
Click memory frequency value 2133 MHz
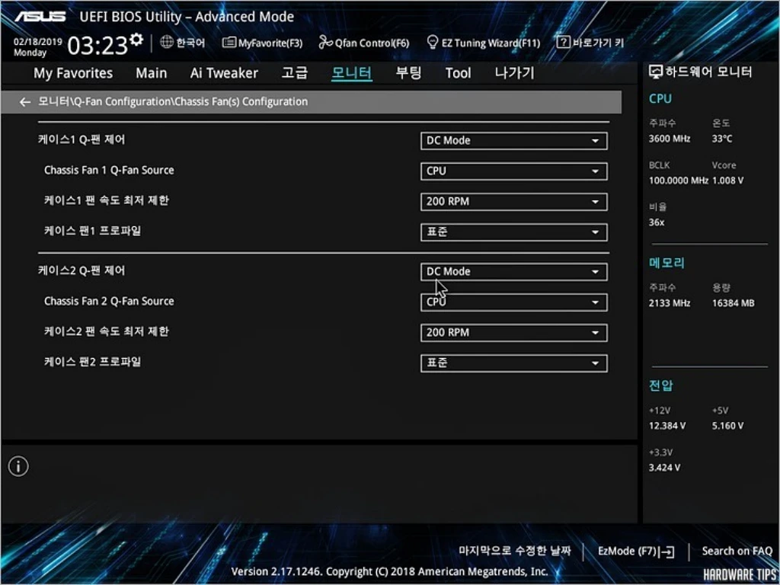click(x=670, y=303)
